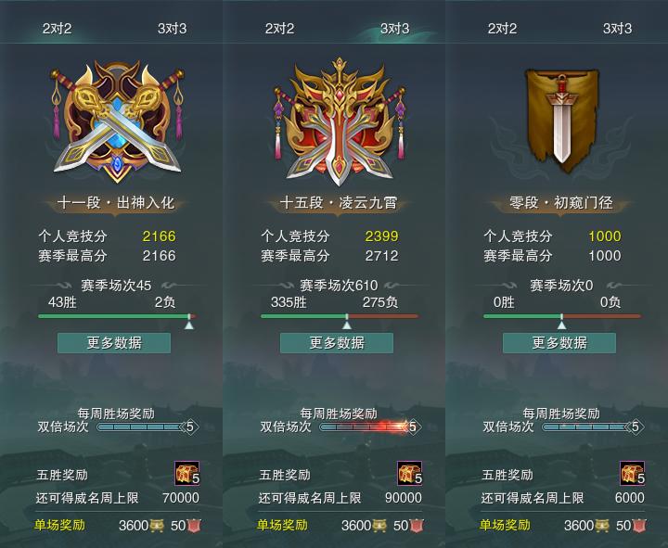Click the gold coin icon beside 3600 in first panel
Image resolution: width=668 pixels, height=548 pixels.
click(x=157, y=526)
